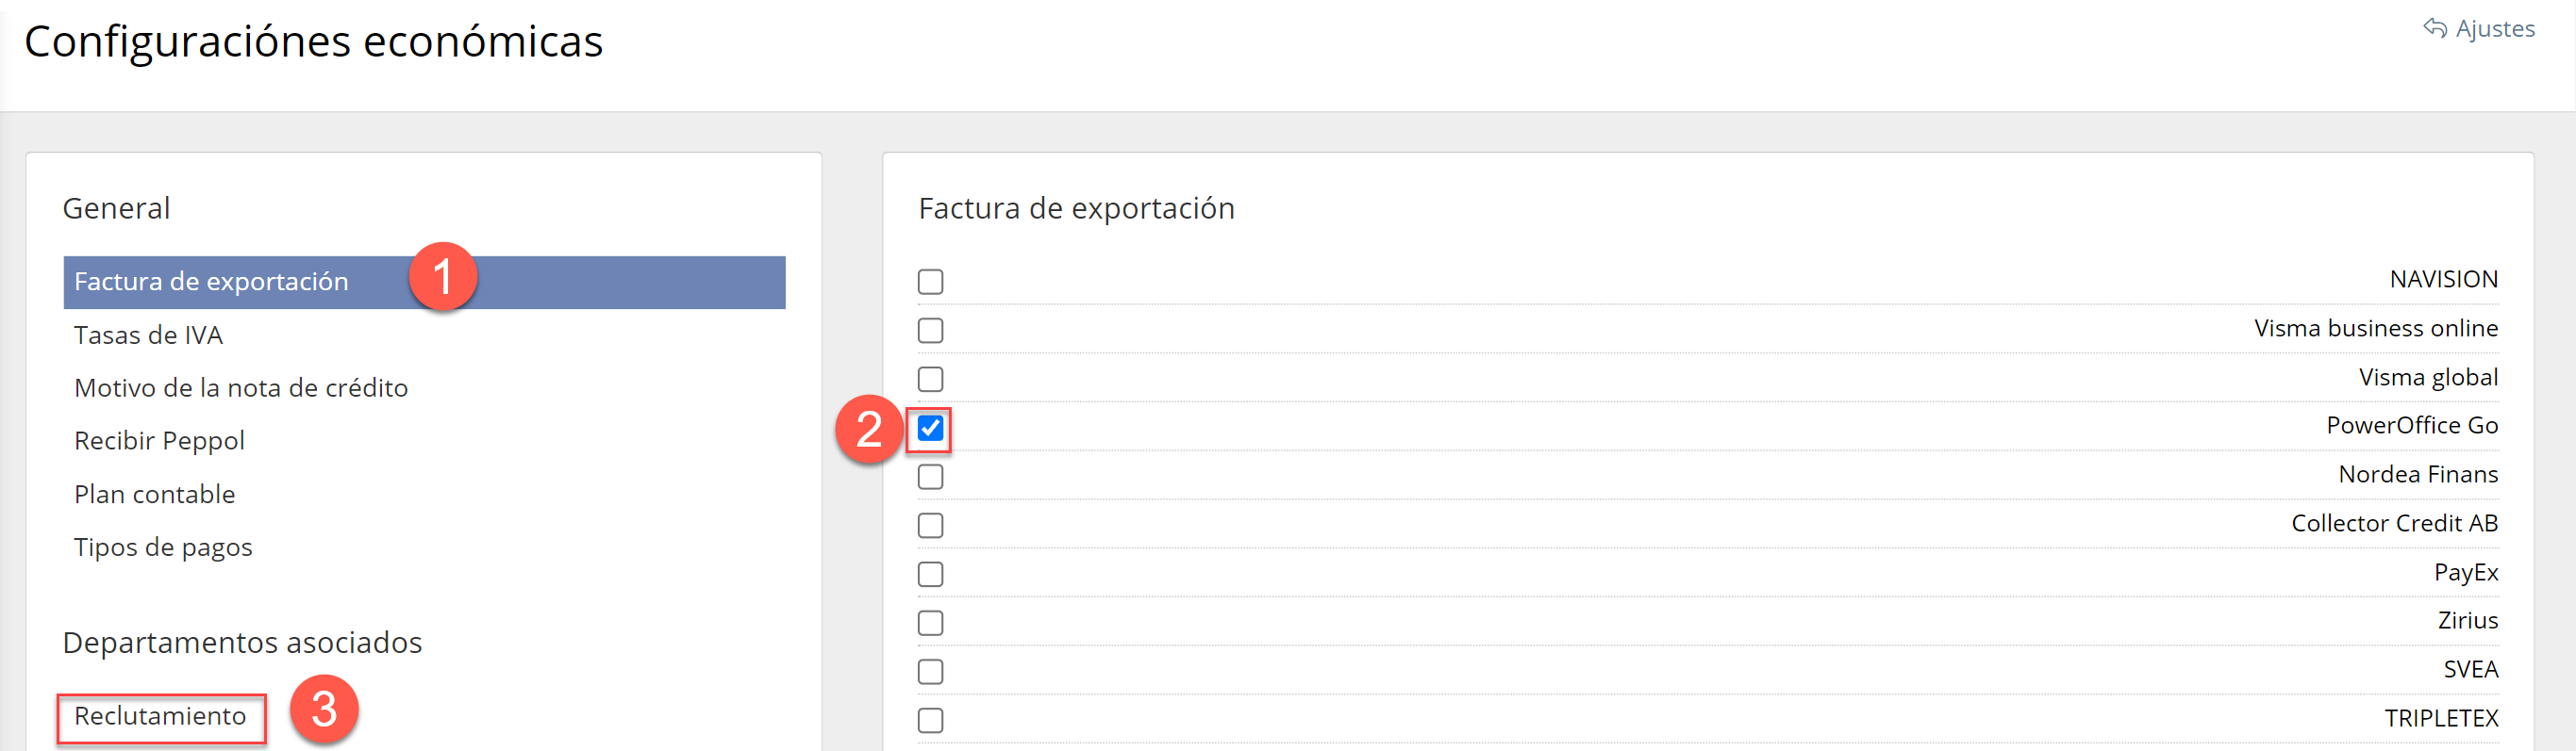
Task: Click the Configuraciónes económicas page heading
Action: click(313, 42)
